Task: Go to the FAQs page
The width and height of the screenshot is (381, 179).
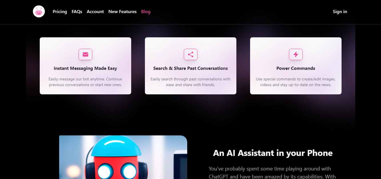Action: point(77,12)
